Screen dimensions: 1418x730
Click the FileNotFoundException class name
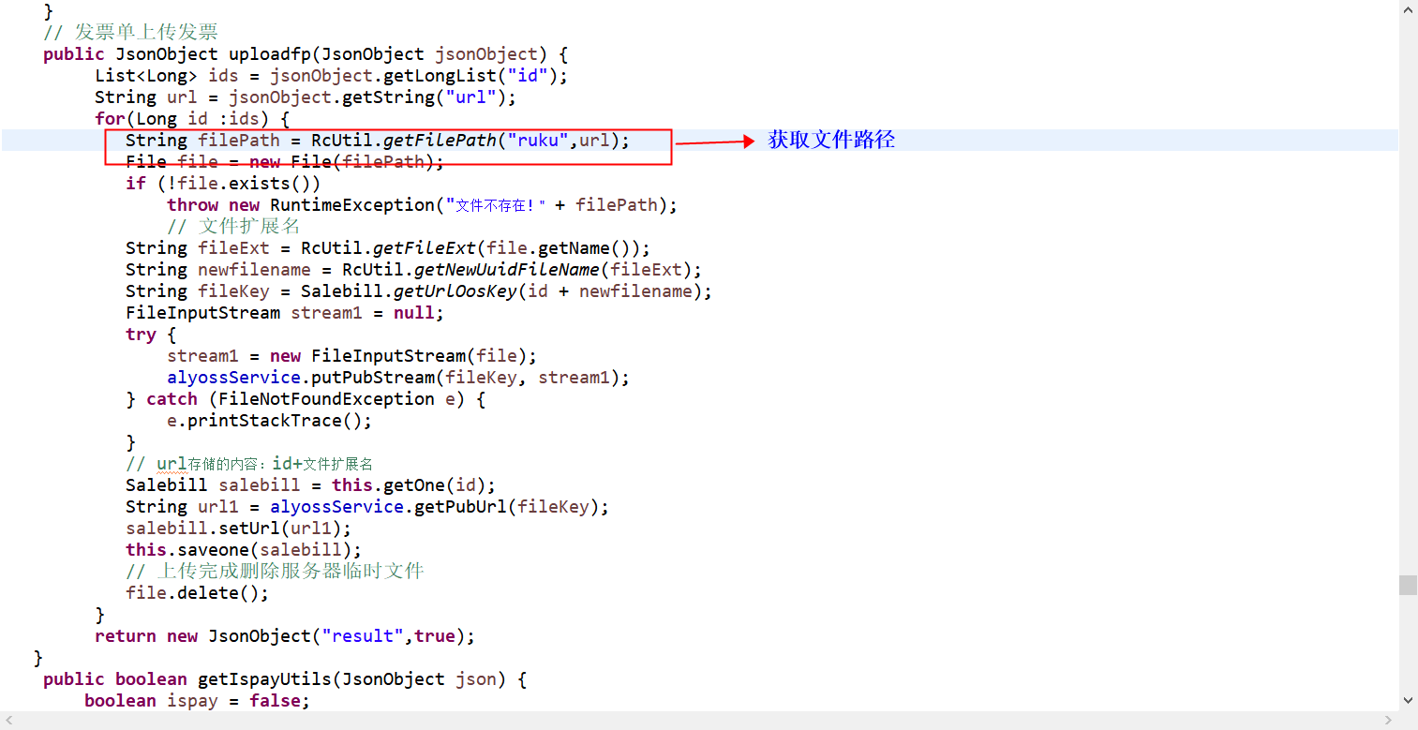point(326,399)
